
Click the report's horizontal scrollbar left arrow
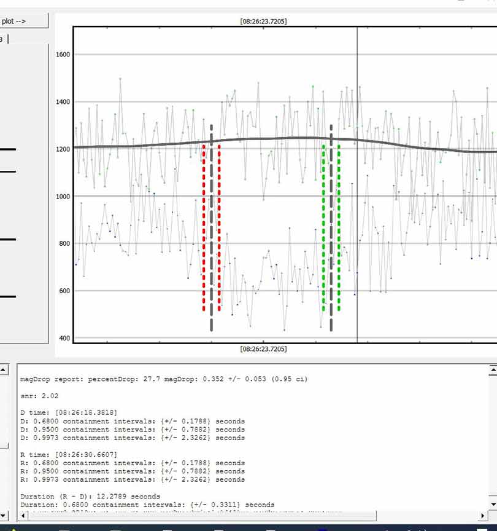pos(23,516)
